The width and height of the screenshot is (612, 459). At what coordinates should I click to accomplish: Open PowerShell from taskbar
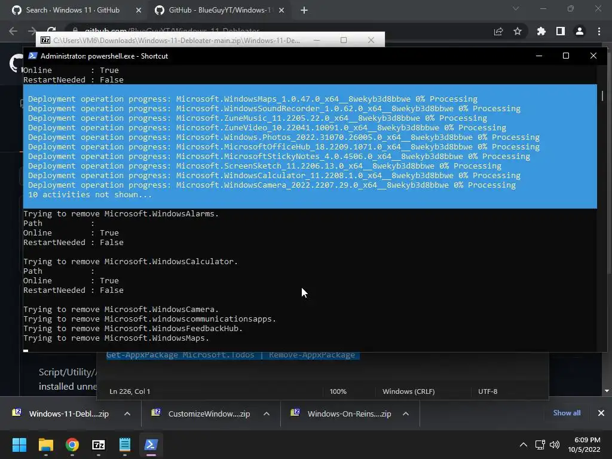point(151,445)
